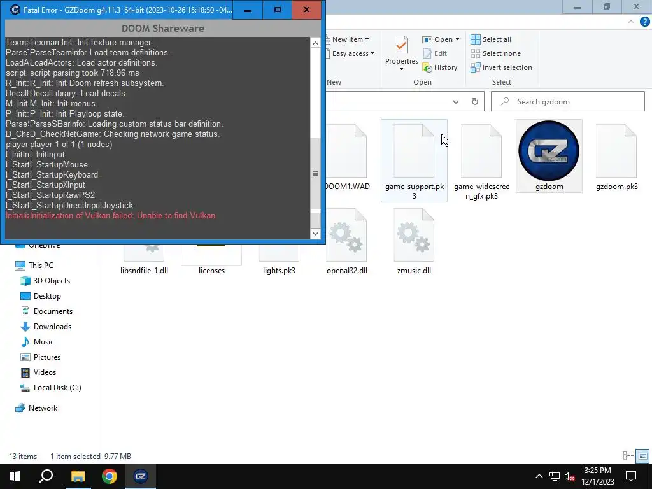652x489 pixels.
Task: Close the GZDoom Fatal Error window
Action: coord(306,10)
